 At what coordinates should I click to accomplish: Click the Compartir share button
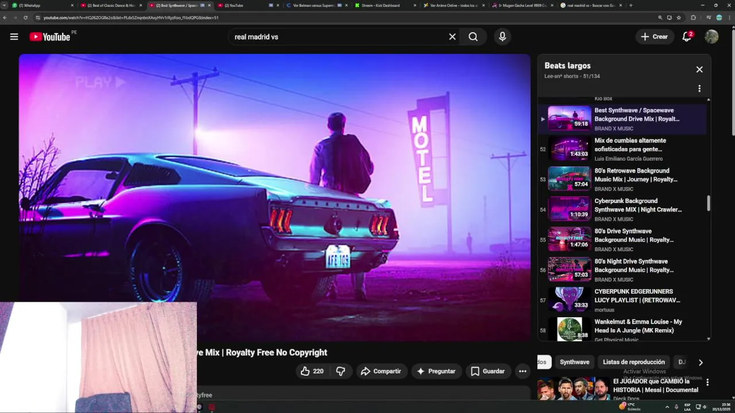(x=381, y=371)
